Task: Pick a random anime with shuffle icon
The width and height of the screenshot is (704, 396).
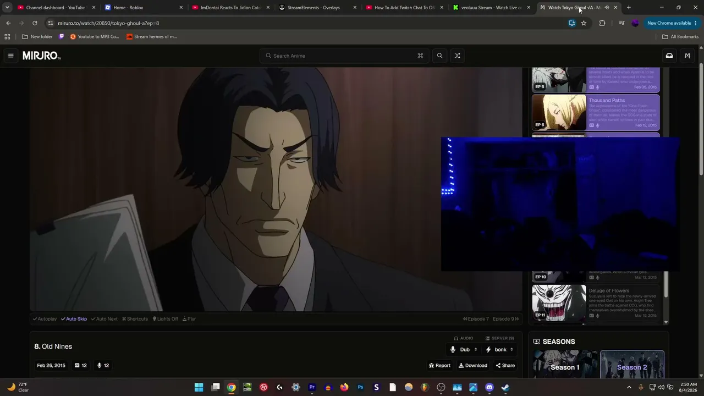Action: click(457, 56)
